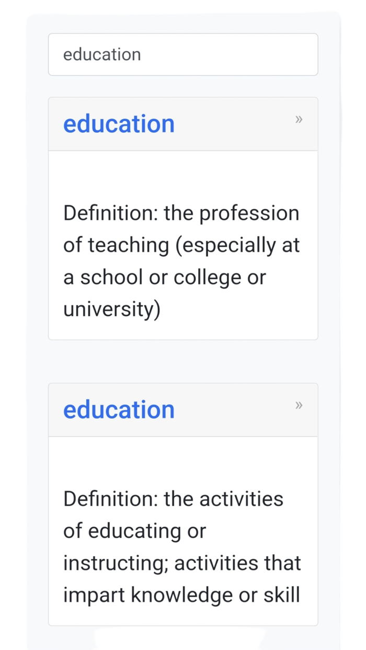Expand the first education entry's double chevron
The height and width of the screenshot is (650, 366).
299,120
